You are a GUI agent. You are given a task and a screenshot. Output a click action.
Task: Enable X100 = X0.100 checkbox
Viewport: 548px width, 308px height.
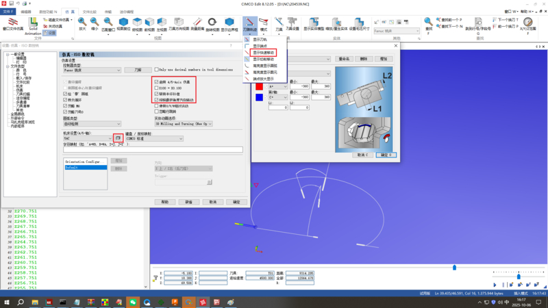click(156, 88)
